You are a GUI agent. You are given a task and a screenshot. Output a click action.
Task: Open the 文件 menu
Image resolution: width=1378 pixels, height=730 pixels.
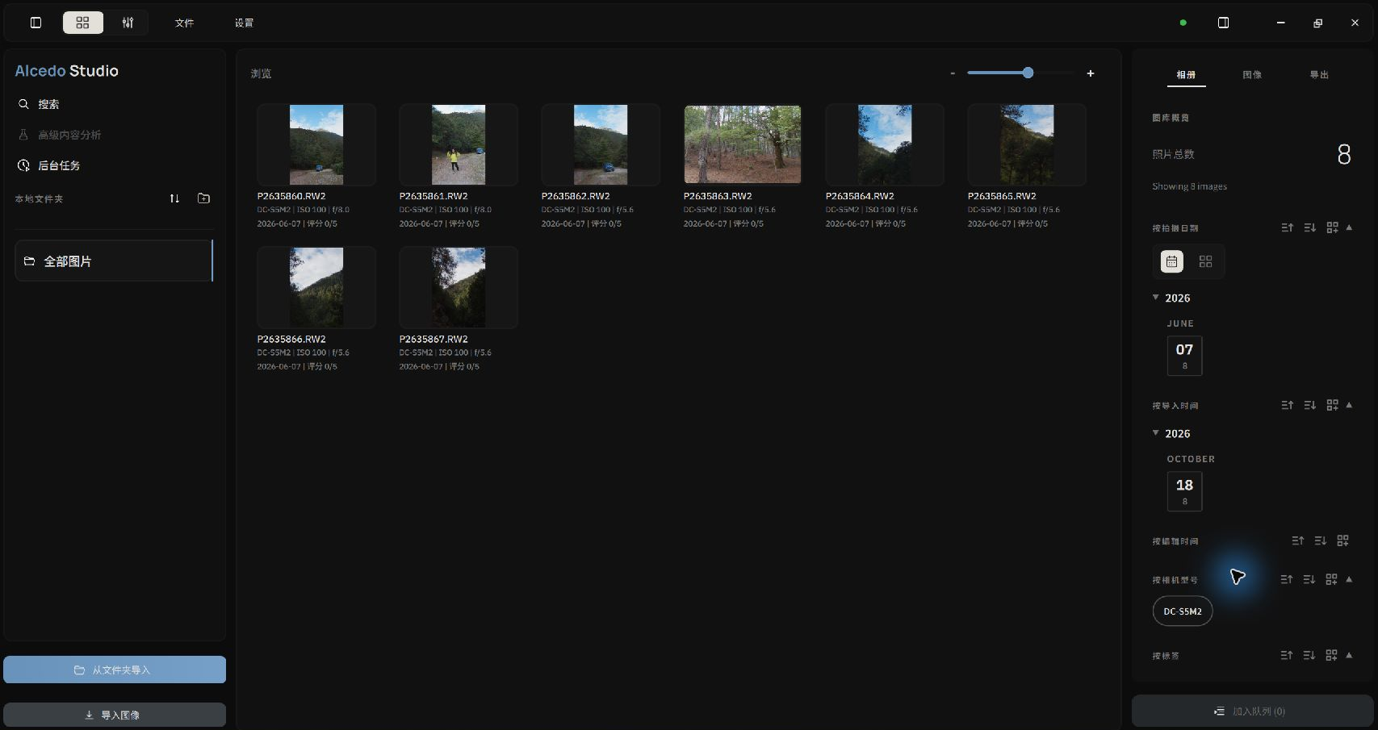coord(184,23)
